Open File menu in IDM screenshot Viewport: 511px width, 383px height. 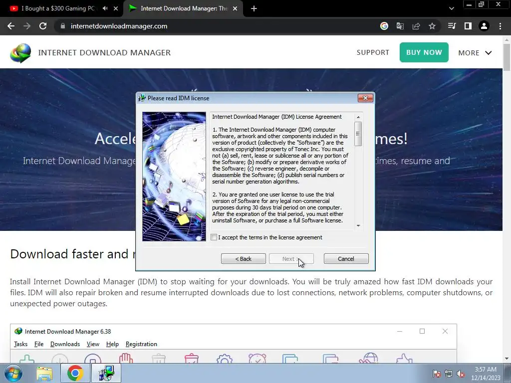(x=39, y=344)
